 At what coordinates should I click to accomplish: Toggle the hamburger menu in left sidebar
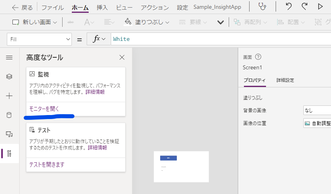(9, 58)
